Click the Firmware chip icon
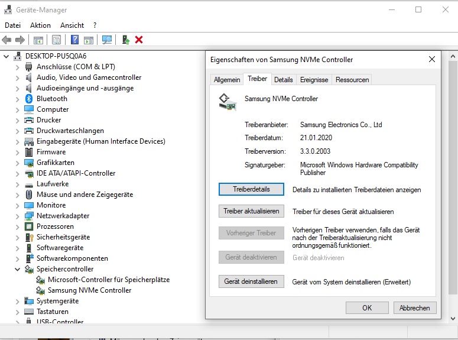 (x=29, y=152)
